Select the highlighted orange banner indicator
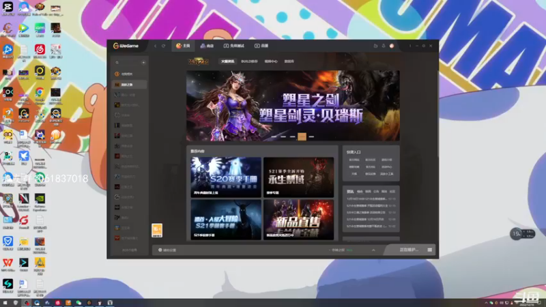The width and height of the screenshot is (546, 307). pos(302,136)
